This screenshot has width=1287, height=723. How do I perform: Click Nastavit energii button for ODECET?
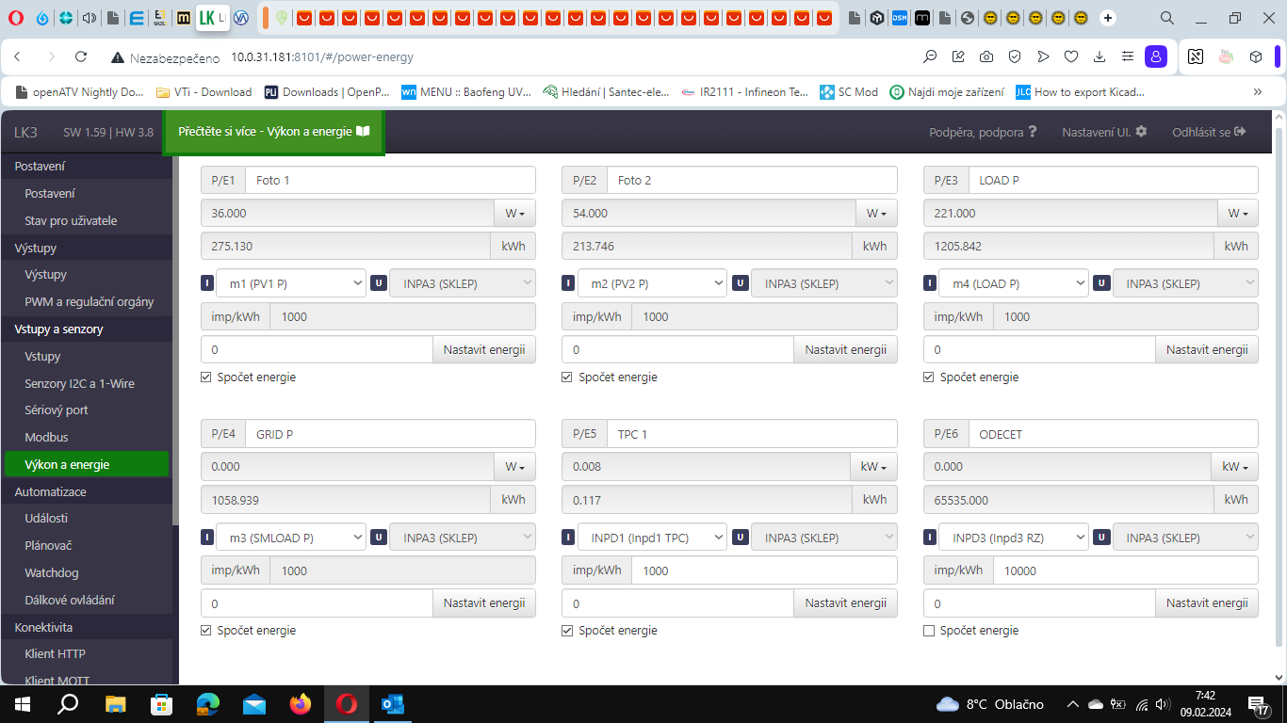point(1207,602)
